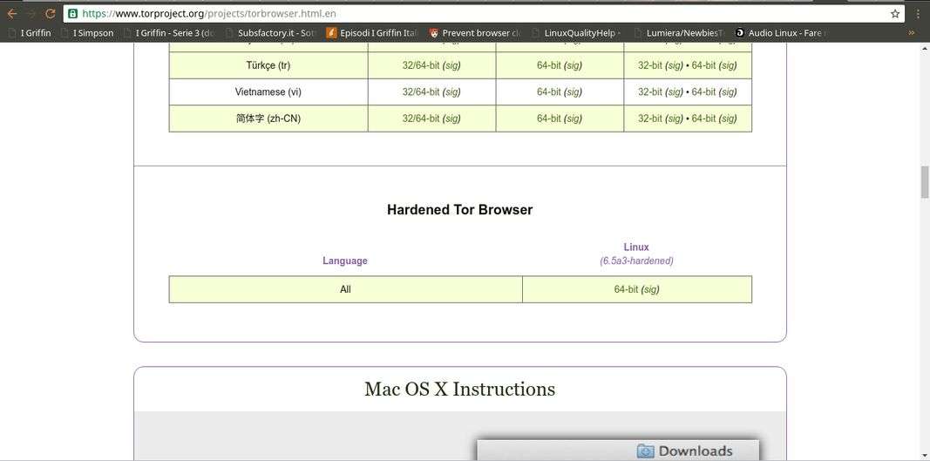
Task: Reload the page with the refresh icon
Action: [51, 13]
